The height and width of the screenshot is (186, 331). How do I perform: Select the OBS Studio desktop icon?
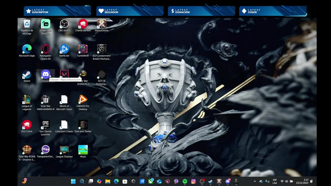[x=64, y=26]
